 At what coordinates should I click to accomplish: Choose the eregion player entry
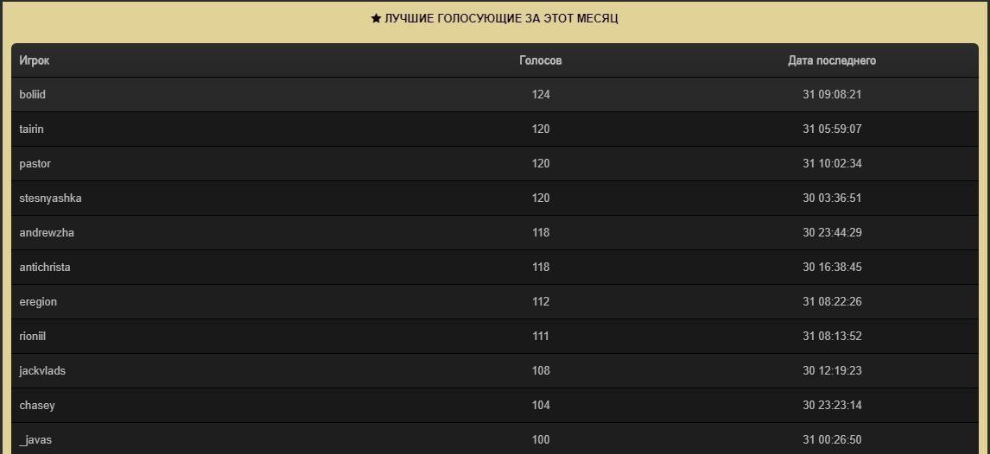38,302
